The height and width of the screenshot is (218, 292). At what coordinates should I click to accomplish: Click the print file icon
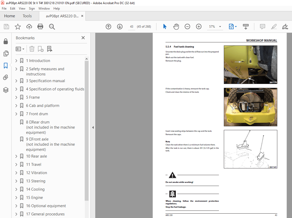click(40, 27)
